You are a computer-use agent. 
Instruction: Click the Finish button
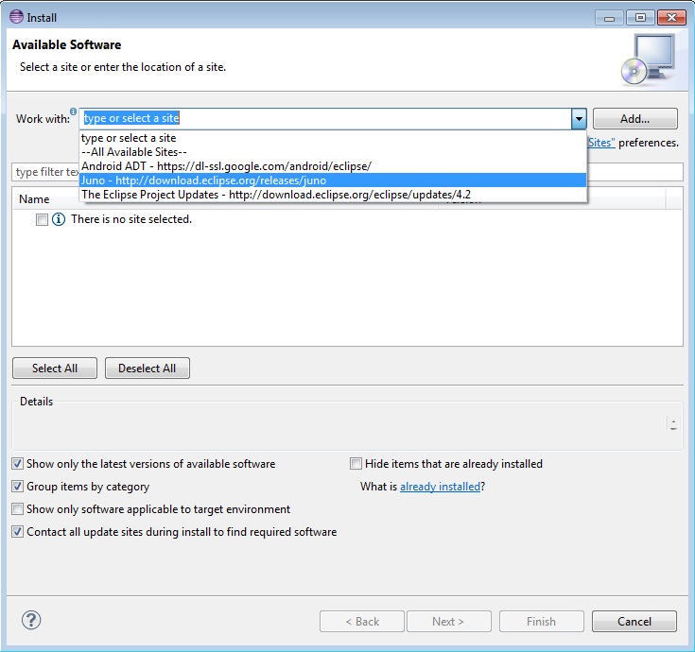coord(541,622)
